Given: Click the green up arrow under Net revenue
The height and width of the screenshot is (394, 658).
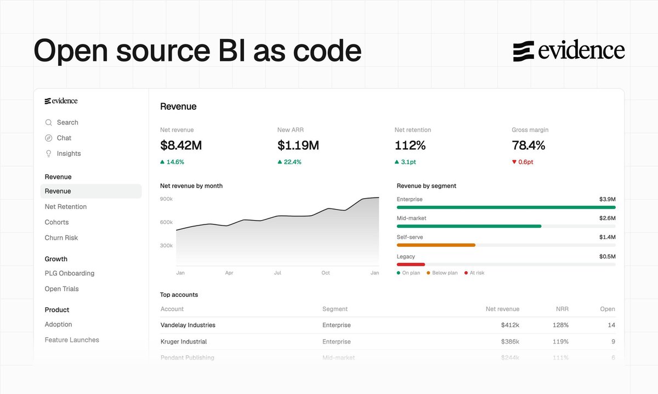Looking at the screenshot, I should (x=162, y=162).
